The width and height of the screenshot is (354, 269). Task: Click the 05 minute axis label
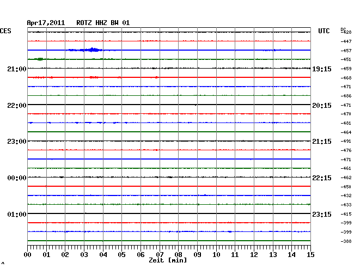pyautogui.click(x=121, y=255)
